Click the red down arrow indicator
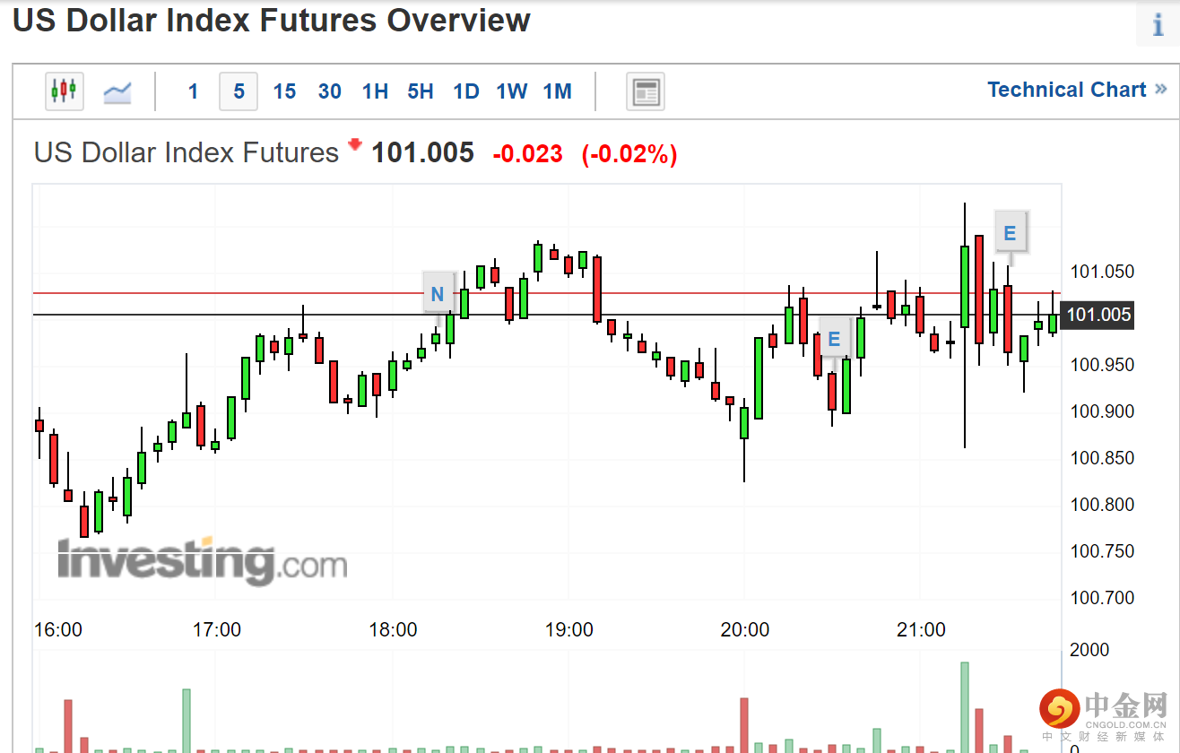Image resolution: width=1180 pixels, height=753 pixels. point(355,145)
